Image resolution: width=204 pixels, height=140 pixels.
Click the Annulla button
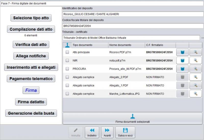(76, 132)
